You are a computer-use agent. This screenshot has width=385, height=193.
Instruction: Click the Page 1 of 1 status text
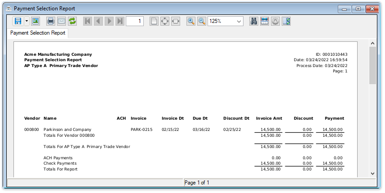[197, 183]
